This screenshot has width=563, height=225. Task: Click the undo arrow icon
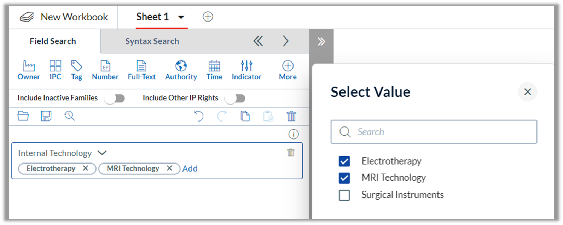[199, 116]
